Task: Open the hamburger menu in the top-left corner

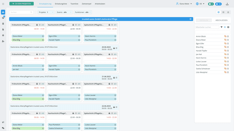Action: (3, 4)
